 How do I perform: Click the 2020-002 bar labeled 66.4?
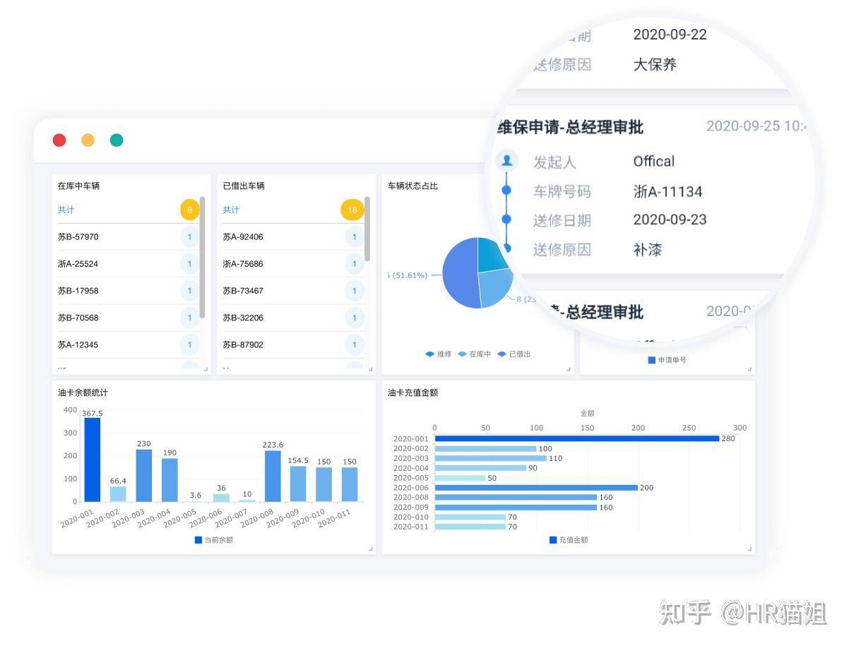point(118,493)
